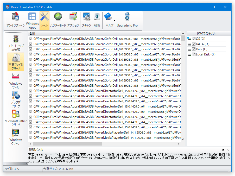
Task: Uncheck the last PowerDirectorforDell row checkbox
Action: pos(30,127)
